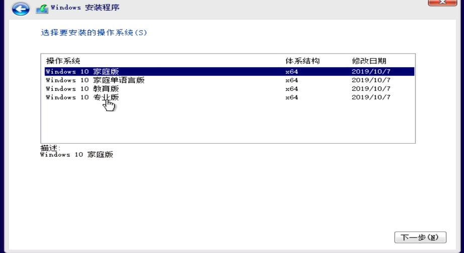Select the Windows 10 家庭版 row
Viewport: 464px width, 253px height.
tap(229, 72)
